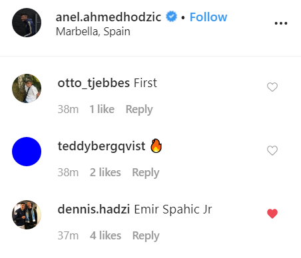Follow anel.ahmedhodzic
This screenshot has height=258, width=301.
click(x=208, y=17)
